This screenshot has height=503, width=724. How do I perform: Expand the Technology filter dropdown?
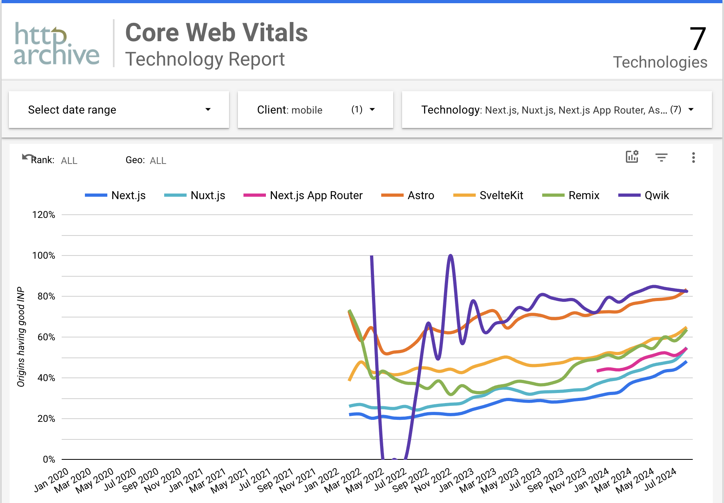coord(557,110)
